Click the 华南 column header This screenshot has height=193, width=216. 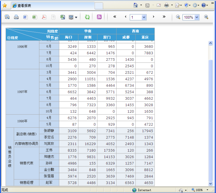(88, 31)
